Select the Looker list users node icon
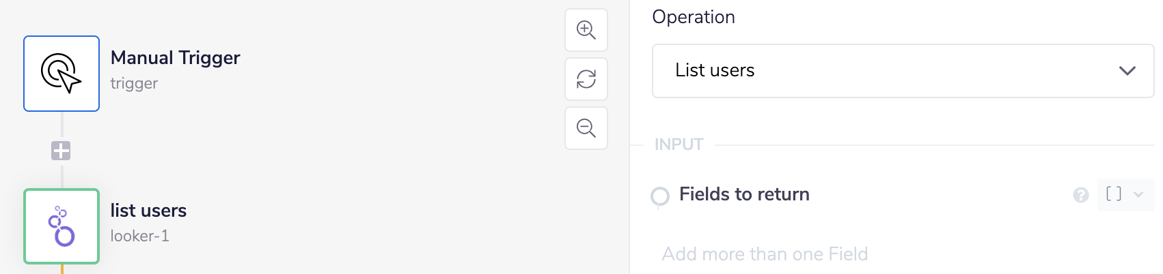Viewport: 1163px width, 274px height. [x=61, y=226]
